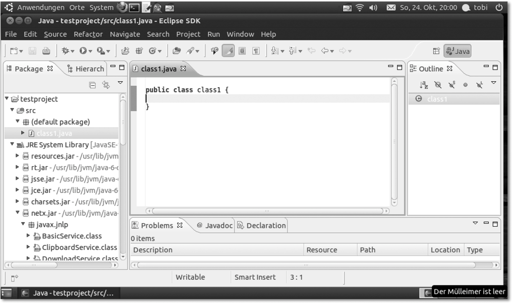Click the Print toolbar icon
The width and height of the screenshot is (512, 303).
[46, 51]
